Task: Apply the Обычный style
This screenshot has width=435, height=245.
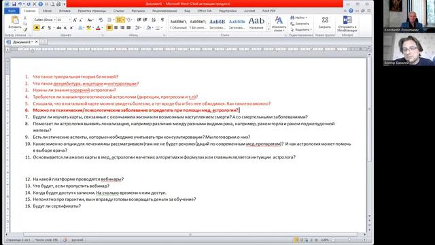Action: pos(178,24)
